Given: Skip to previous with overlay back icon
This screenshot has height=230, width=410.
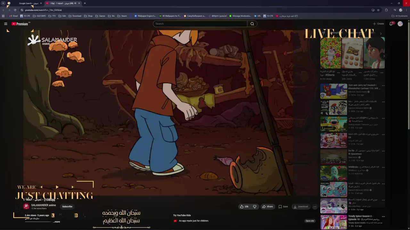Looking at the screenshot, I should point(41,187).
